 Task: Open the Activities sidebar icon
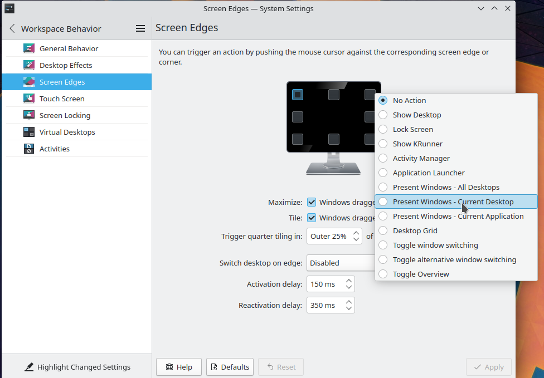pyautogui.click(x=29, y=149)
